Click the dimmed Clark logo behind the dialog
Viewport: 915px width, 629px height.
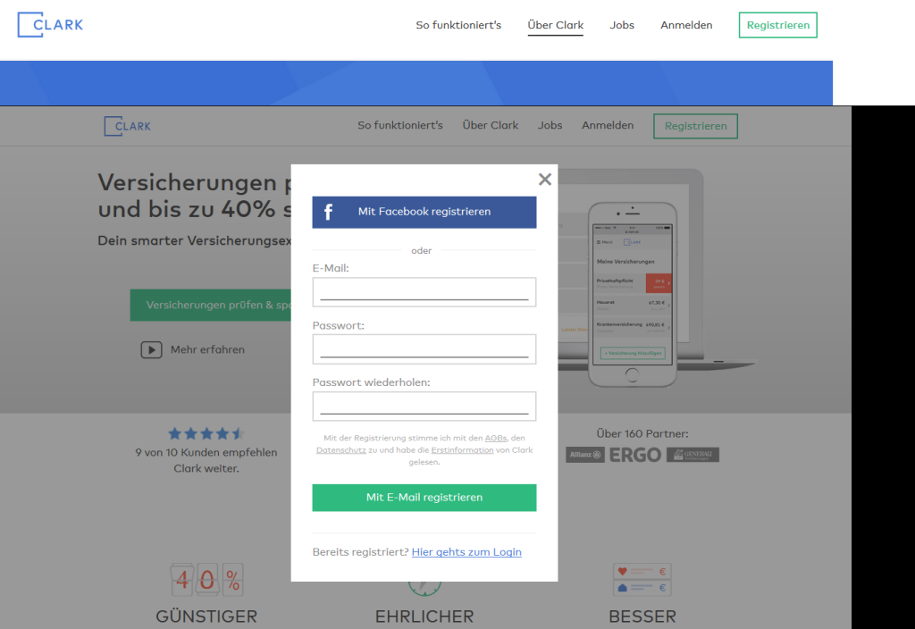(127, 126)
